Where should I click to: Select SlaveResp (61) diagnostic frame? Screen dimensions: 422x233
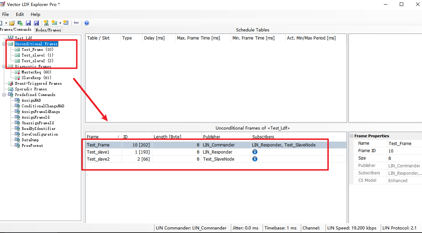pos(36,78)
